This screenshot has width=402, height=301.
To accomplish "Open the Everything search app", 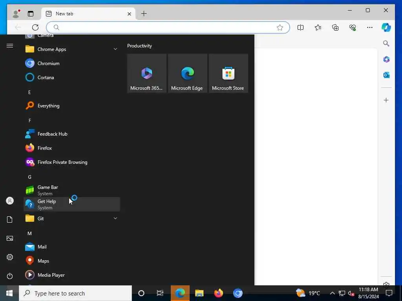I will (x=72, y=105).
